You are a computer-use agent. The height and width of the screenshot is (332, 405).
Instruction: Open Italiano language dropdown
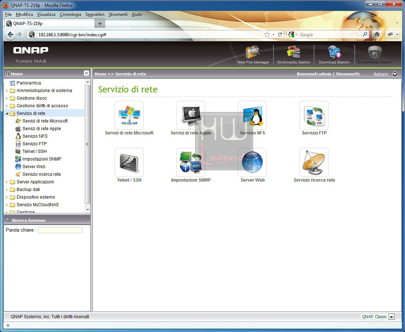(395, 74)
